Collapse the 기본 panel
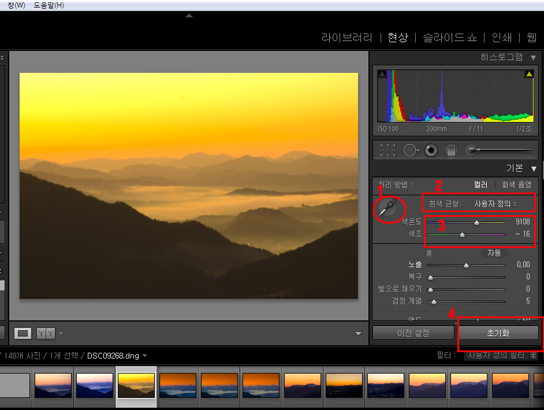 pos(534,169)
